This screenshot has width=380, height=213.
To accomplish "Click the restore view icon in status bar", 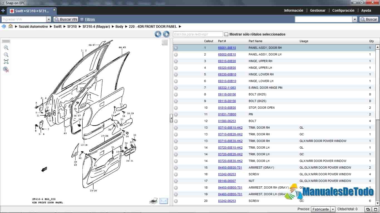I will click(x=368, y=209).
